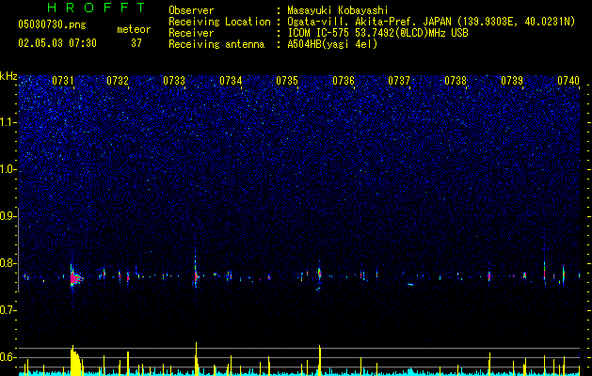Click the Receiving Location label

[x=219, y=22]
